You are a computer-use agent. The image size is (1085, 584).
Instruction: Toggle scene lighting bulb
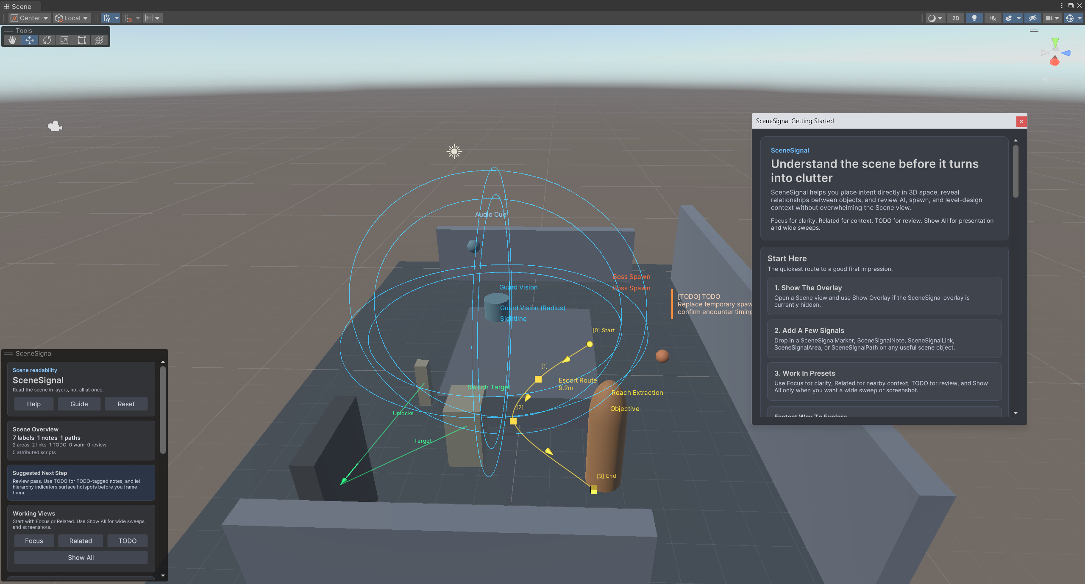(974, 18)
